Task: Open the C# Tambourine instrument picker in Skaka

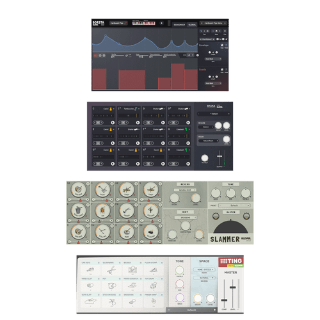Action: [130, 109]
